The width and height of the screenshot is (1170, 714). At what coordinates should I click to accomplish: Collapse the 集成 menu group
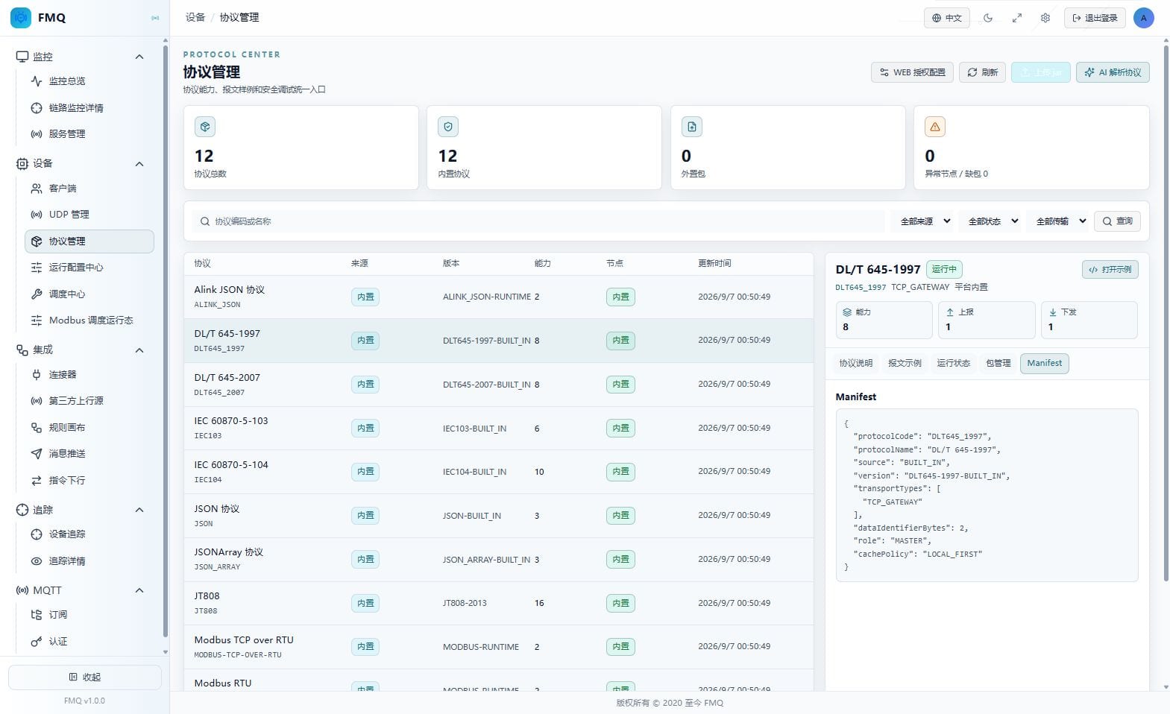(139, 350)
